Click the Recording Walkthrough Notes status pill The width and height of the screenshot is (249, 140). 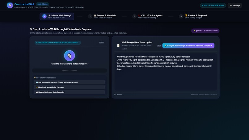click(x=58, y=43)
